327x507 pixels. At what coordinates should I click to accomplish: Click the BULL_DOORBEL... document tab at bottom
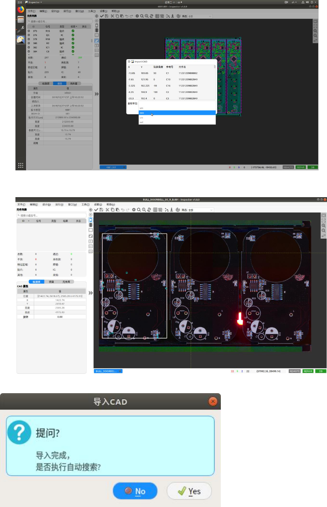coord(108,371)
